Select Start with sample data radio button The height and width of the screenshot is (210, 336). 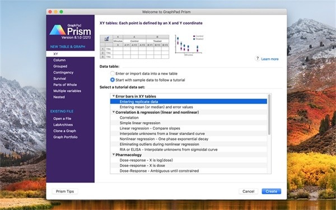click(113, 80)
